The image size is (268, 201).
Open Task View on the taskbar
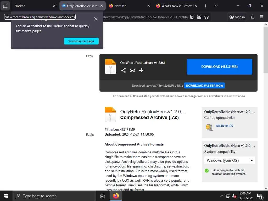[103, 196]
